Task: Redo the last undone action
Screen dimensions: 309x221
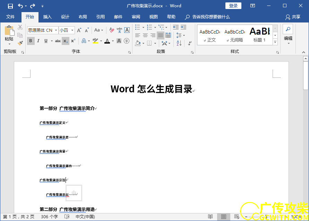Action: pos(33,6)
